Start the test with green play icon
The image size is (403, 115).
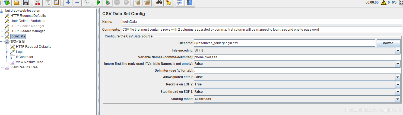pyautogui.click(x=99, y=3)
